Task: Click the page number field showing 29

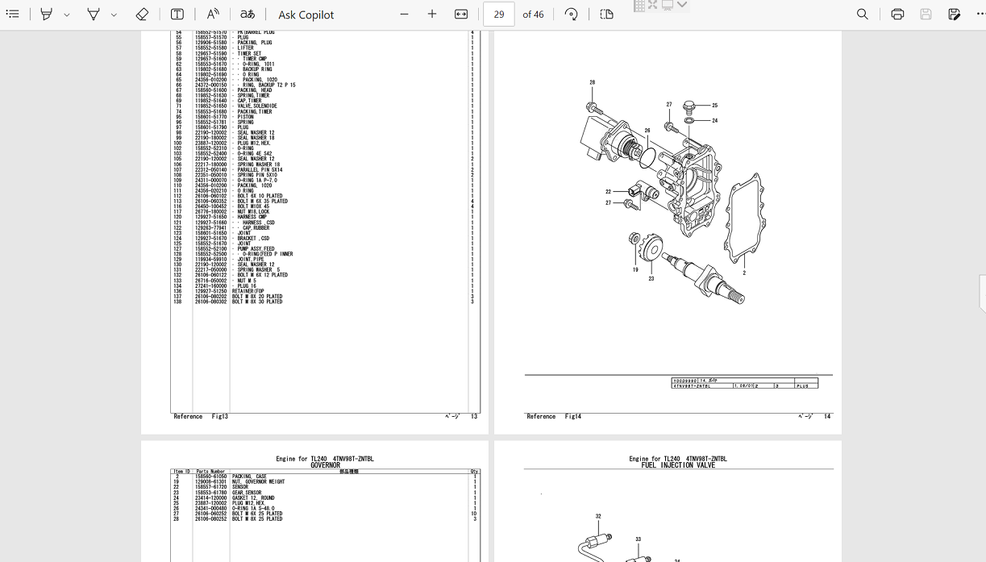Action: (499, 15)
